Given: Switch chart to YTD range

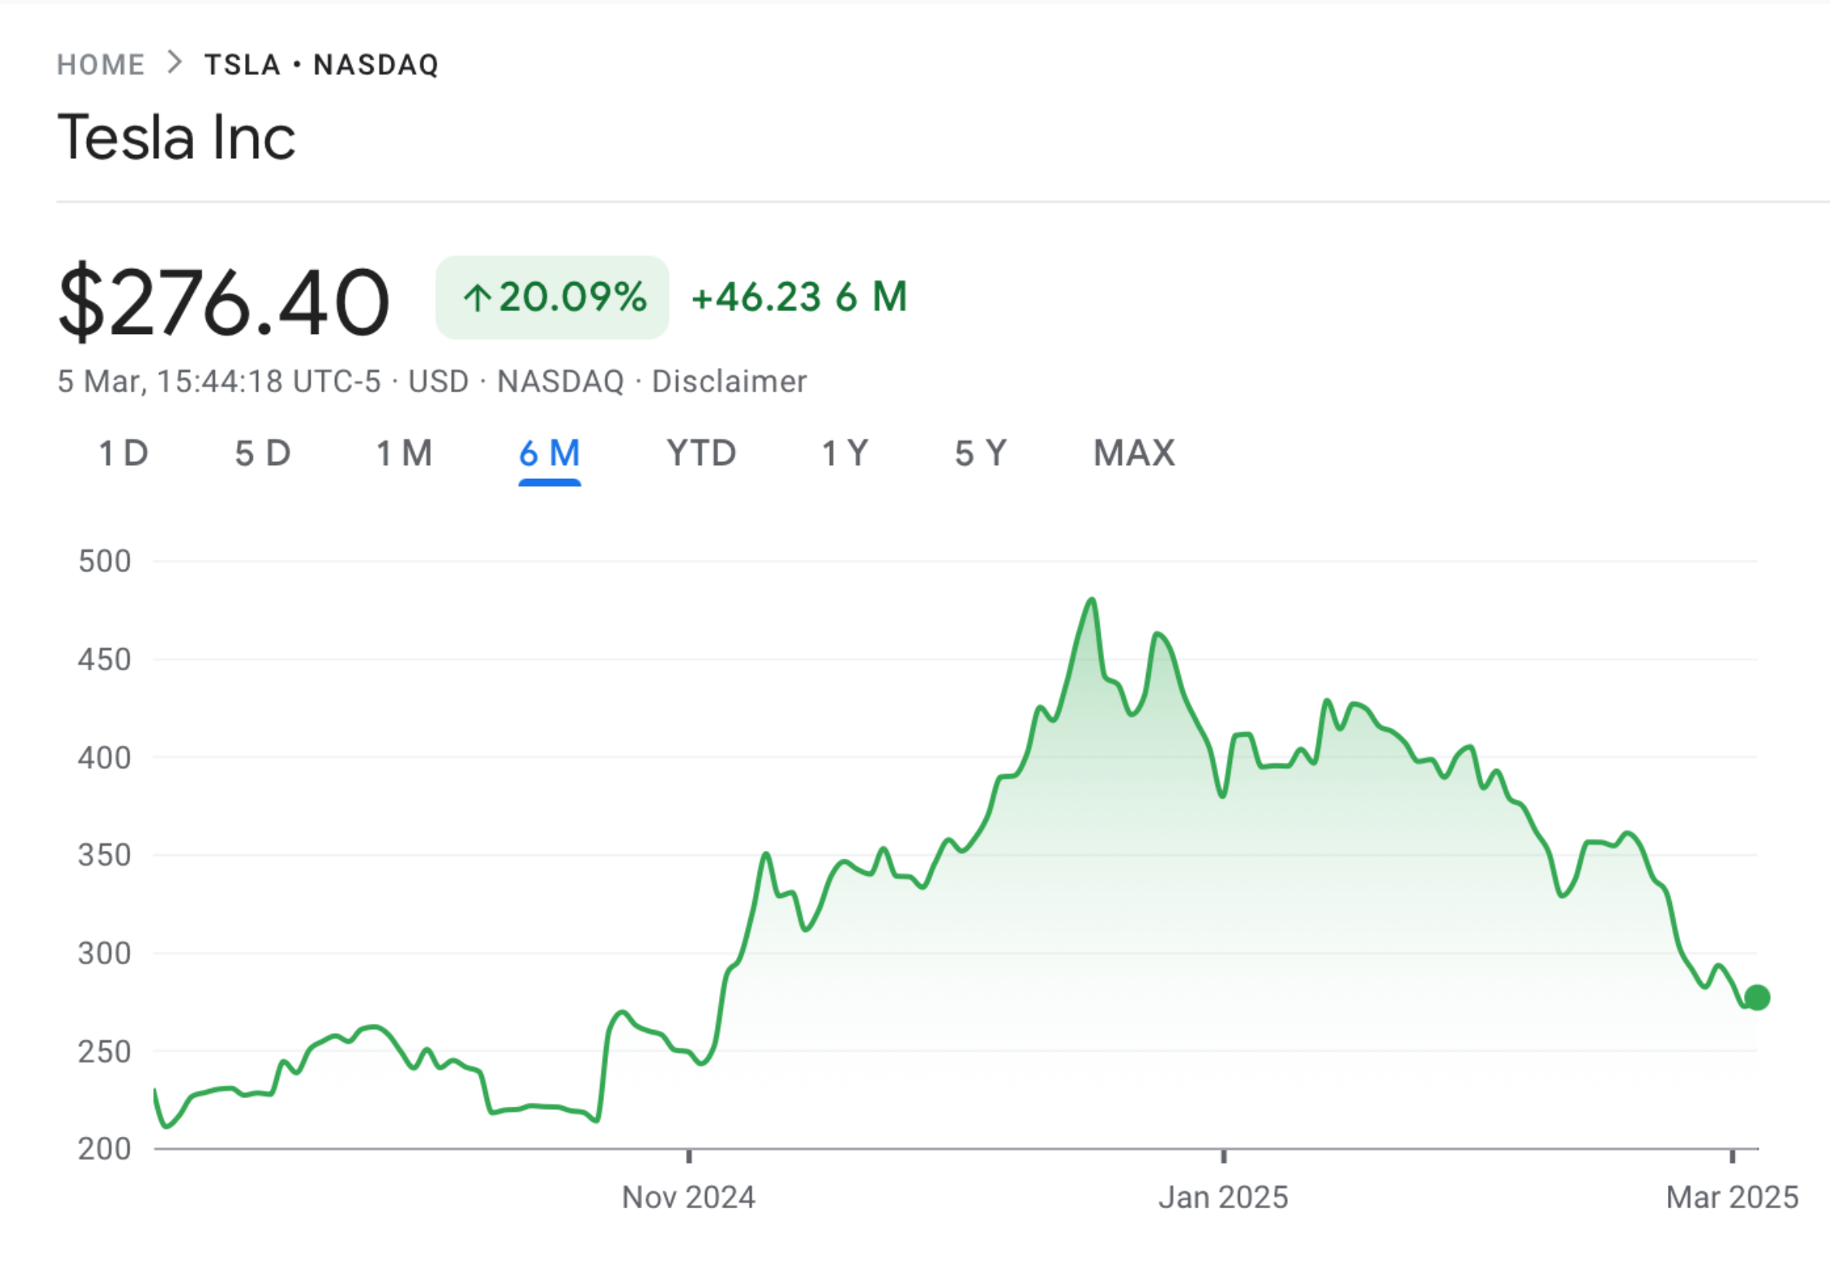Looking at the screenshot, I should [x=702, y=454].
